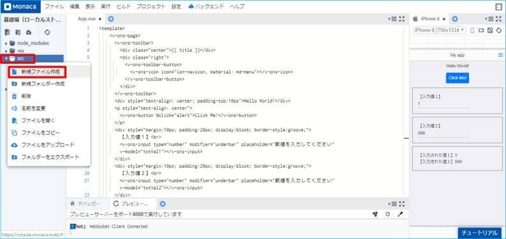
Task: Open the ファイル menu
Action: [54, 6]
